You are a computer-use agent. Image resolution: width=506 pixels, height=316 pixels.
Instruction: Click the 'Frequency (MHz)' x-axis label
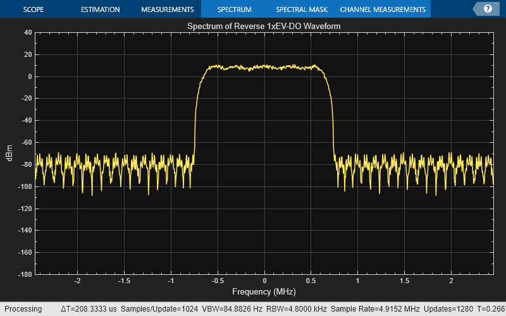pyautogui.click(x=264, y=292)
